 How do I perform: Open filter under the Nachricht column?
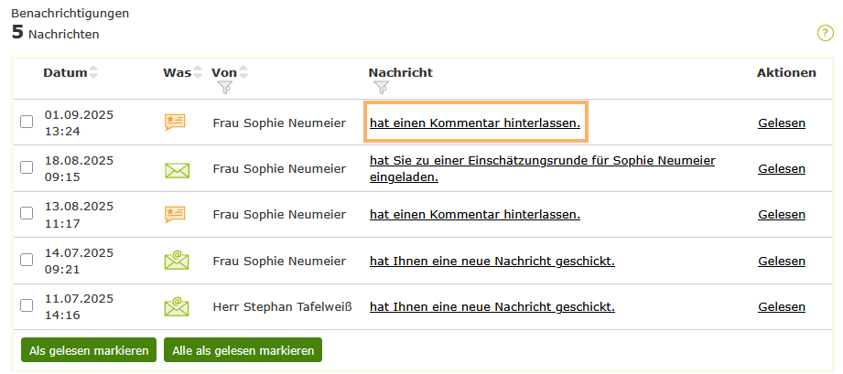(382, 88)
